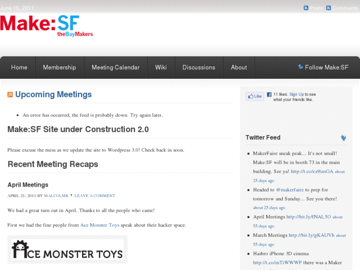Open the Membership menu item
360x270 pixels.
click(x=59, y=67)
